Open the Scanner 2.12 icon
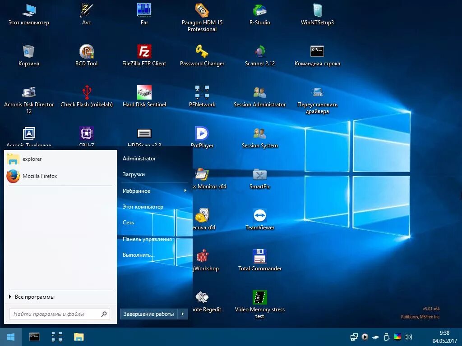Image resolution: width=462 pixels, height=346 pixels. (259, 55)
